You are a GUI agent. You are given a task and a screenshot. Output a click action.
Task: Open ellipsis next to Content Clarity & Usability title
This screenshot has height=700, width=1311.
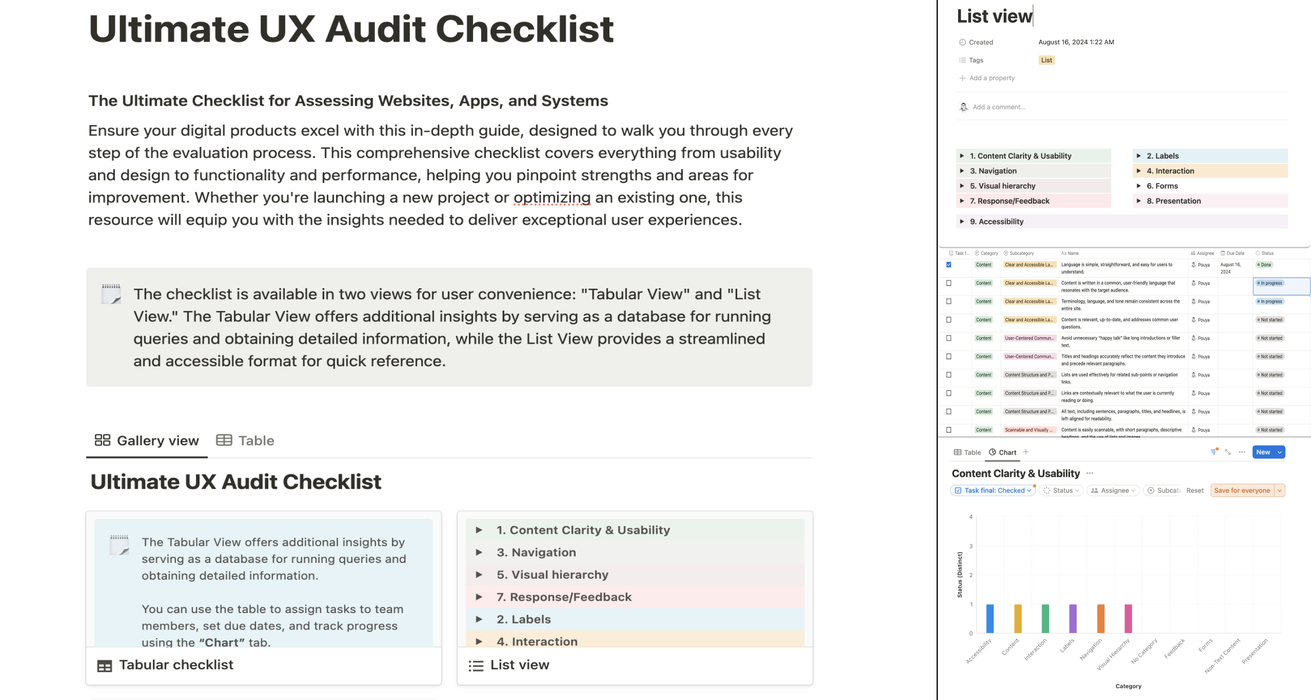pos(1089,474)
